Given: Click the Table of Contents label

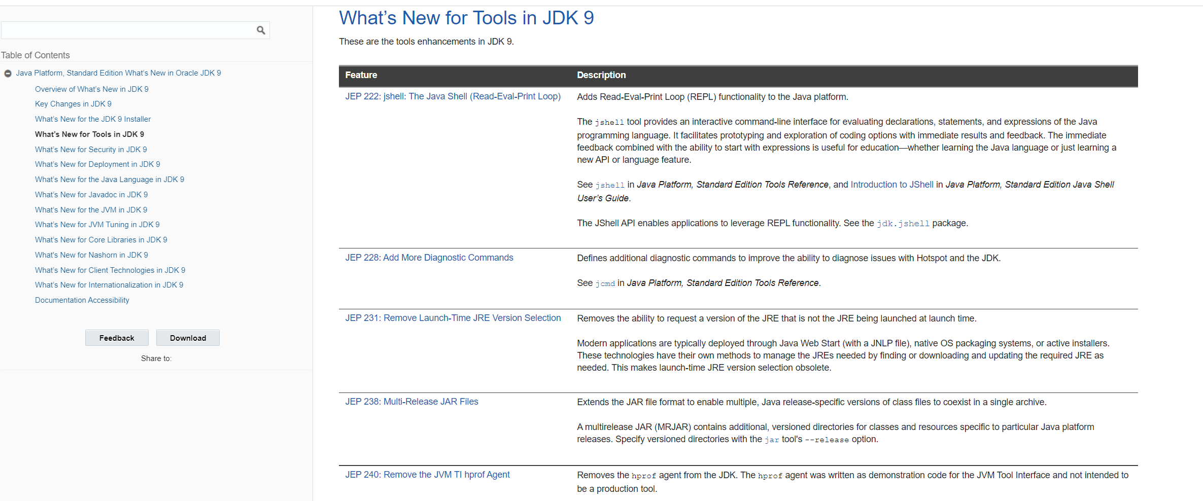Looking at the screenshot, I should pos(36,55).
